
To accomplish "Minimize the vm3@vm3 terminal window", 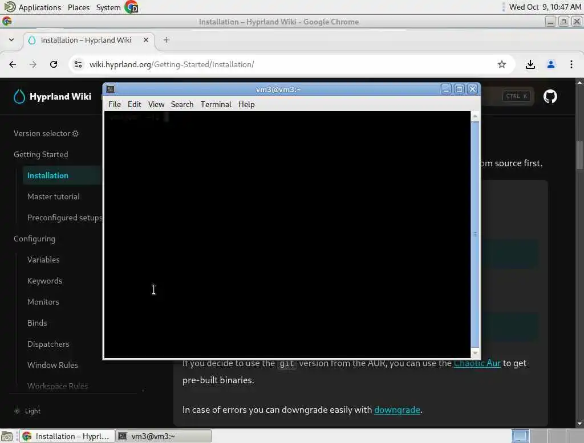I will click(x=446, y=89).
